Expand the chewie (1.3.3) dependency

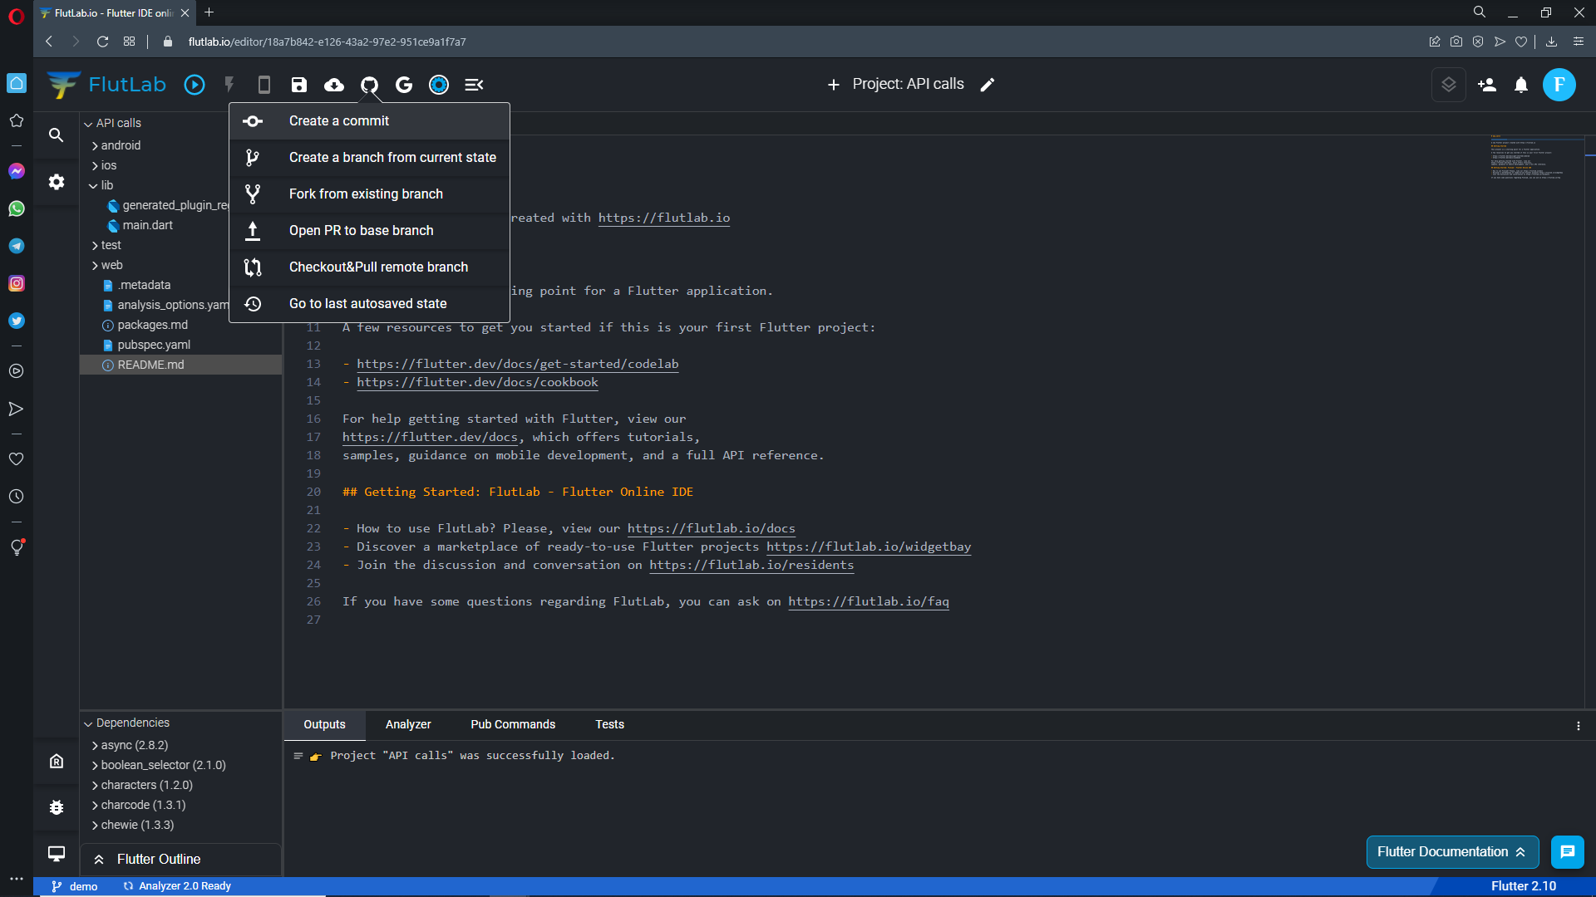coord(95,826)
